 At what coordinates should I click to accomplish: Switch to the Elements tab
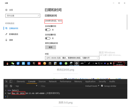(x=21, y=82)
